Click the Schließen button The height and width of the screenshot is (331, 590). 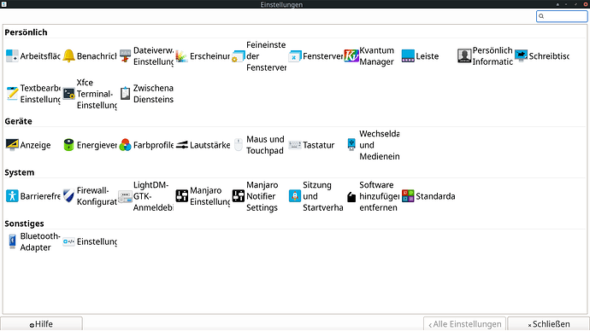click(x=549, y=324)
